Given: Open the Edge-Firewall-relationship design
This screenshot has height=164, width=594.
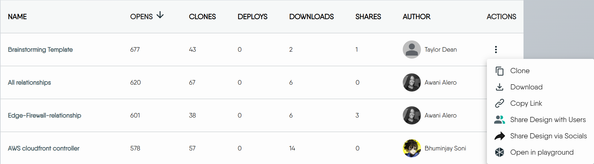Looking at the screenshot, I should [44, 115].
